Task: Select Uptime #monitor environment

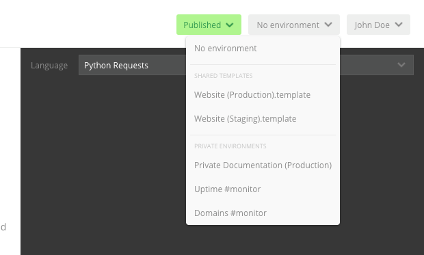Action: 263,189
